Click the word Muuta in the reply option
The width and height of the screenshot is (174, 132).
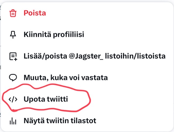33,78
